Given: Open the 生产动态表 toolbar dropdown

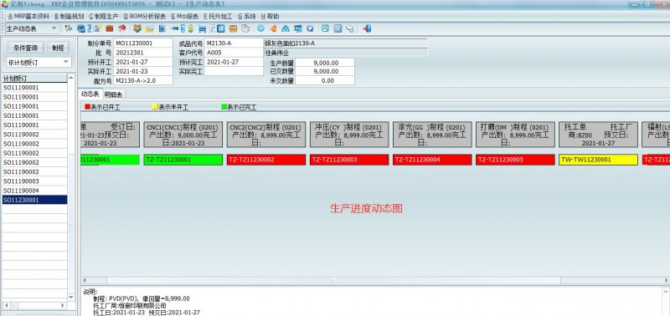Looking at the screenshot, I should (x=54, y=28).
